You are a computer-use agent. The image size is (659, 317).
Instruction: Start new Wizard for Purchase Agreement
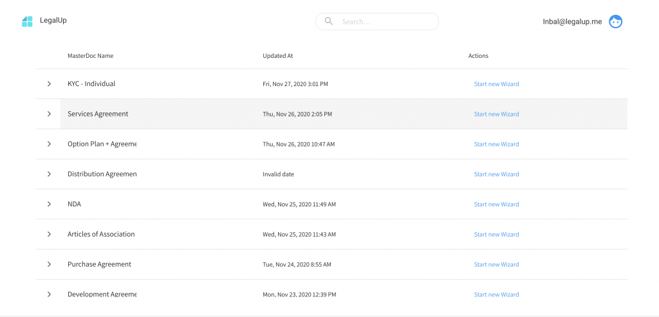click(x=496, y=264)
